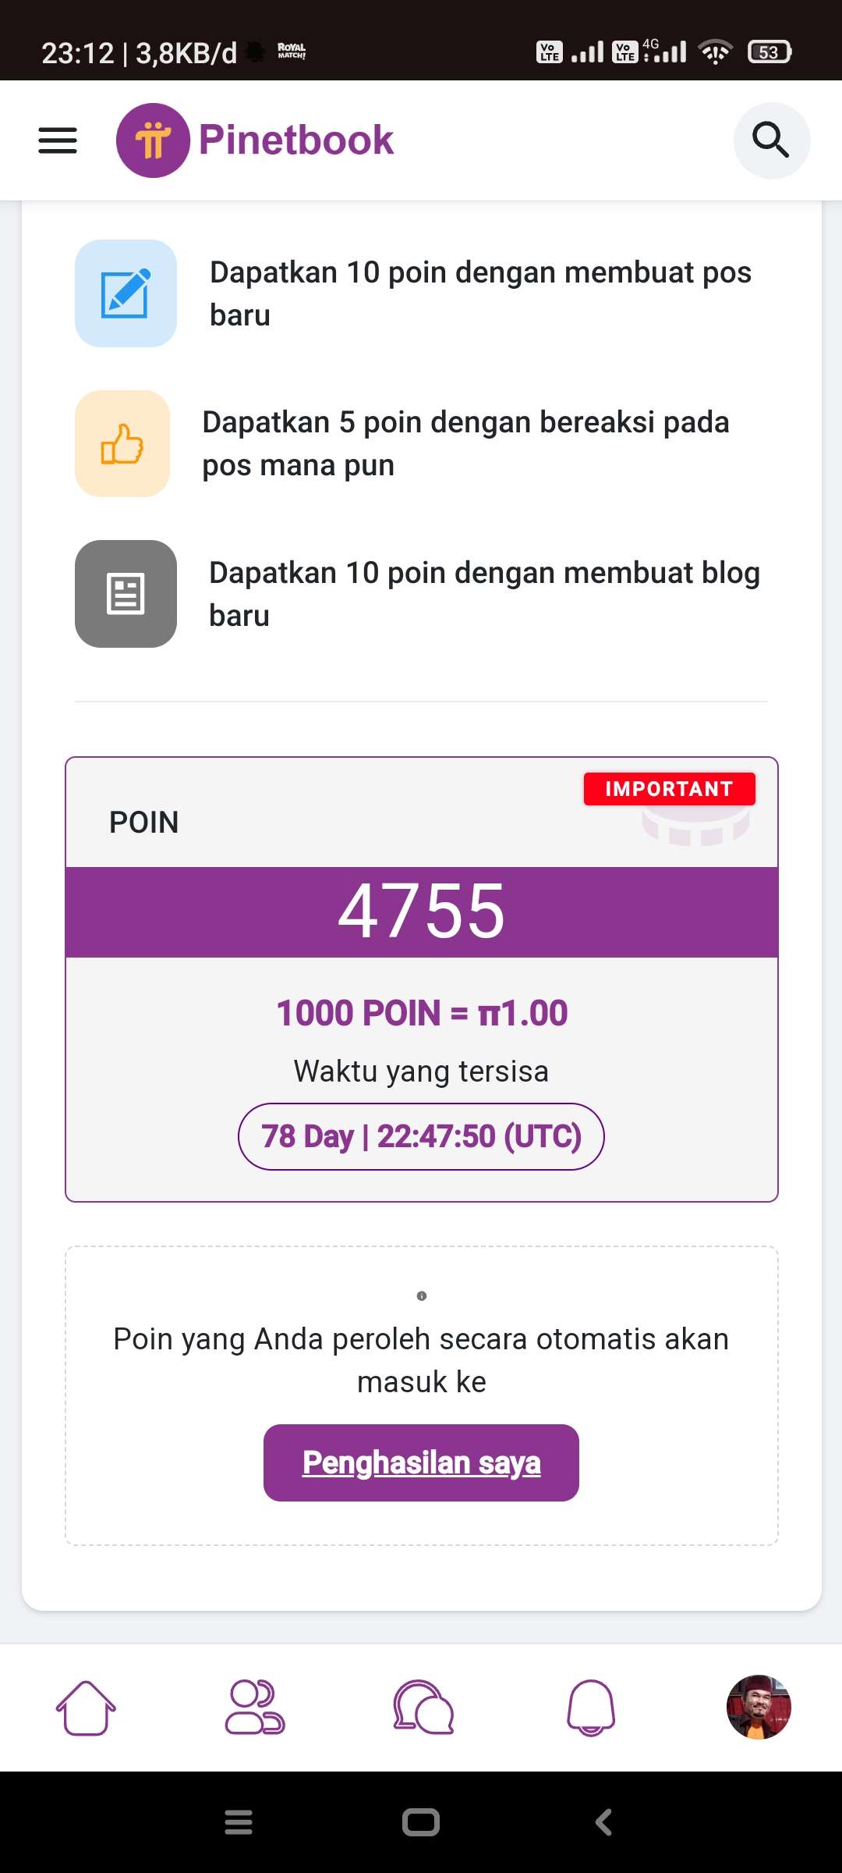Tap the orange thumbs-up reaction icon

[x=122, y=443]
